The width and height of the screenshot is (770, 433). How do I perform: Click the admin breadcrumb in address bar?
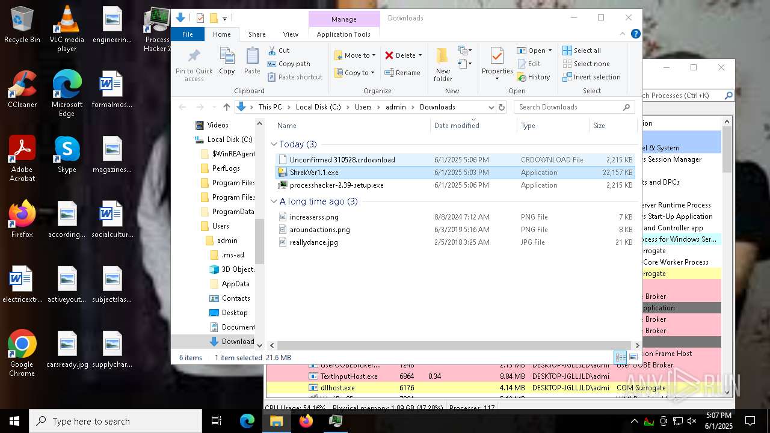point(395,107)
